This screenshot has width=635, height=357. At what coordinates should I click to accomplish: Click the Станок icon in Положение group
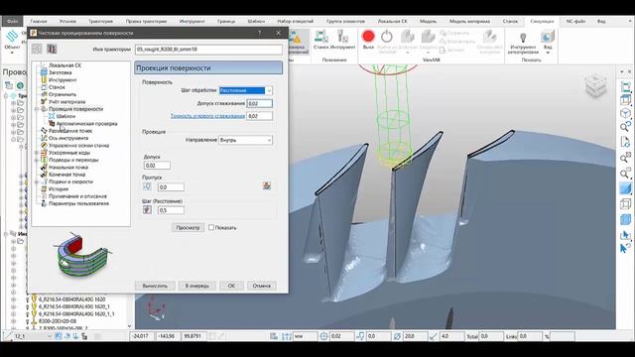320,37
